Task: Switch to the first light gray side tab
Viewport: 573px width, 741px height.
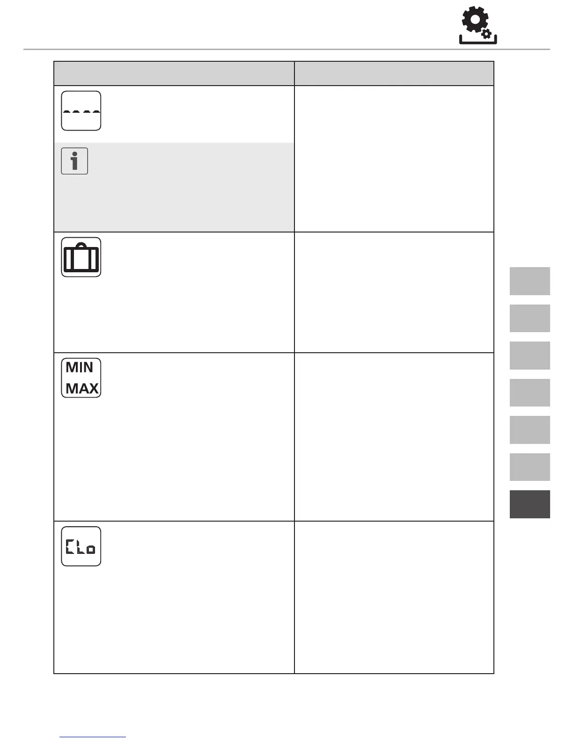Action: tap(529, 281)
